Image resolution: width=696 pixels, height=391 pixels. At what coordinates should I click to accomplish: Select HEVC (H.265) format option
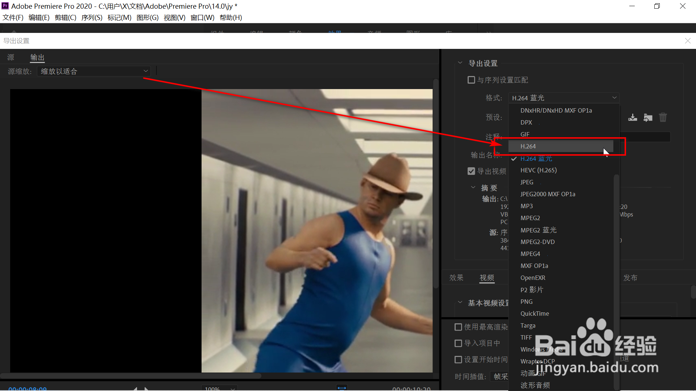pyautogui.click(x=538, y=170)
